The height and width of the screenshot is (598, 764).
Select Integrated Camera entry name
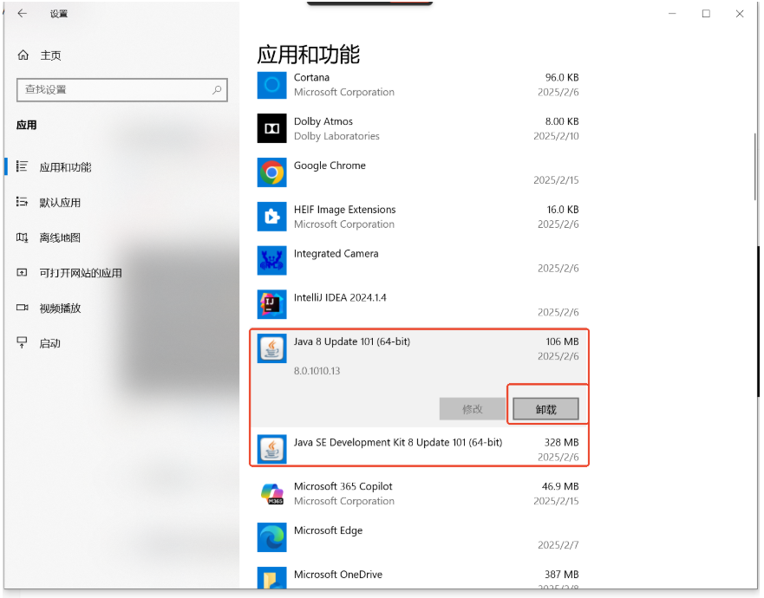[336, 254]
